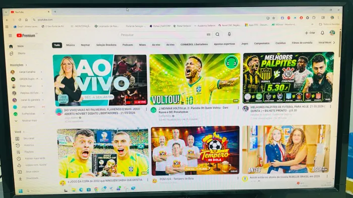Image resolution: width=353 pixels, height=198 pixels.
Task: Open options menu for the Melhores Palpites video
Action: (330, 107)
